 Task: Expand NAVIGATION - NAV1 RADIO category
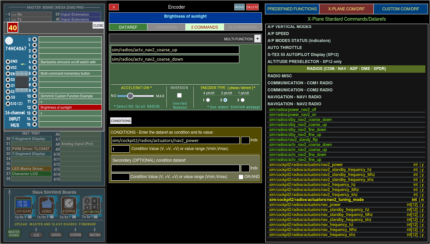(294, 97)
